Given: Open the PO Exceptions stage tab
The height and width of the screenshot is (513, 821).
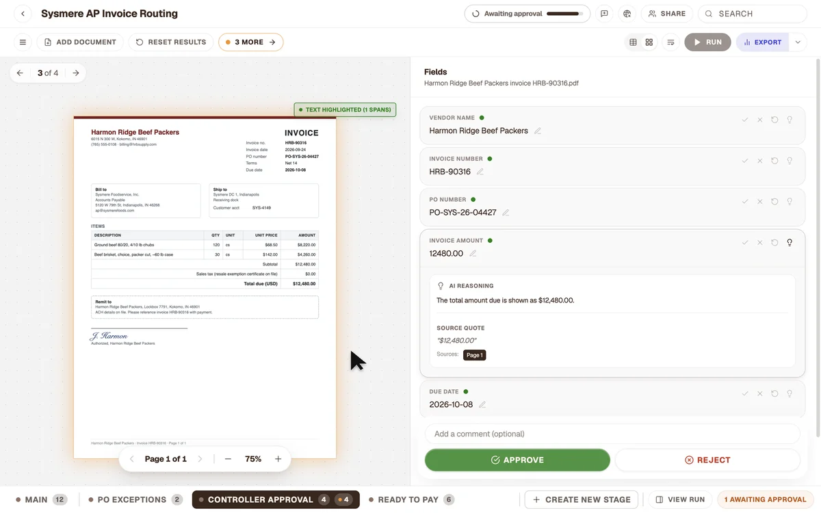Looking at the screenshot, I should click(x=135, y=499).
